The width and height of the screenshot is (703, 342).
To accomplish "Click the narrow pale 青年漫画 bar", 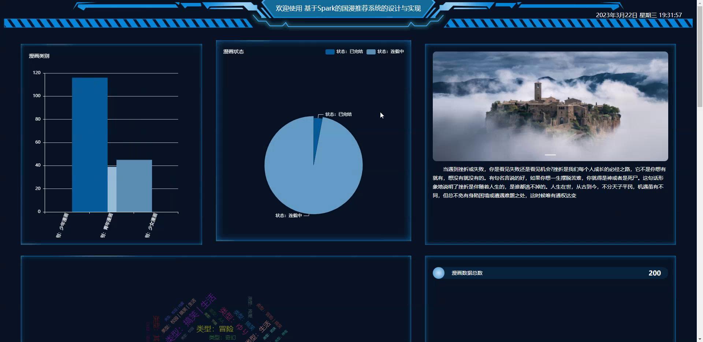I will [x=112, y=189].
